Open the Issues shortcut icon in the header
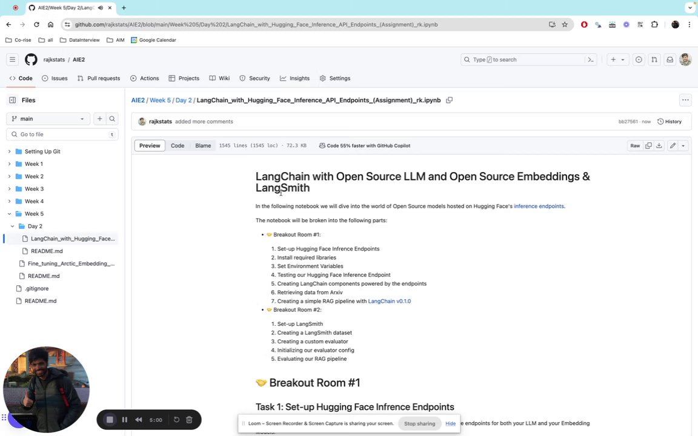Viewport: 698px width, 436px height. pos(639,59)
